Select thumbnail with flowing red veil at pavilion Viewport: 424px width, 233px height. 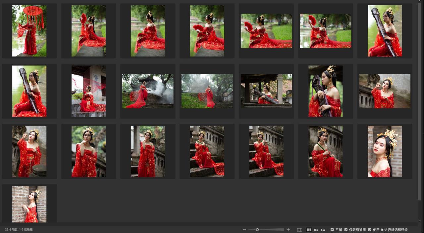[x=88, y=91]
